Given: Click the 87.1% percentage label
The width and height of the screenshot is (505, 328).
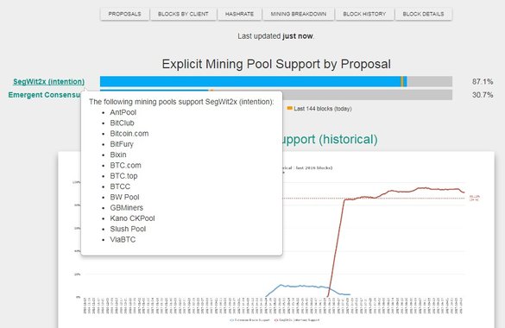Looking at the screenshot, I should tap(483, 81).
